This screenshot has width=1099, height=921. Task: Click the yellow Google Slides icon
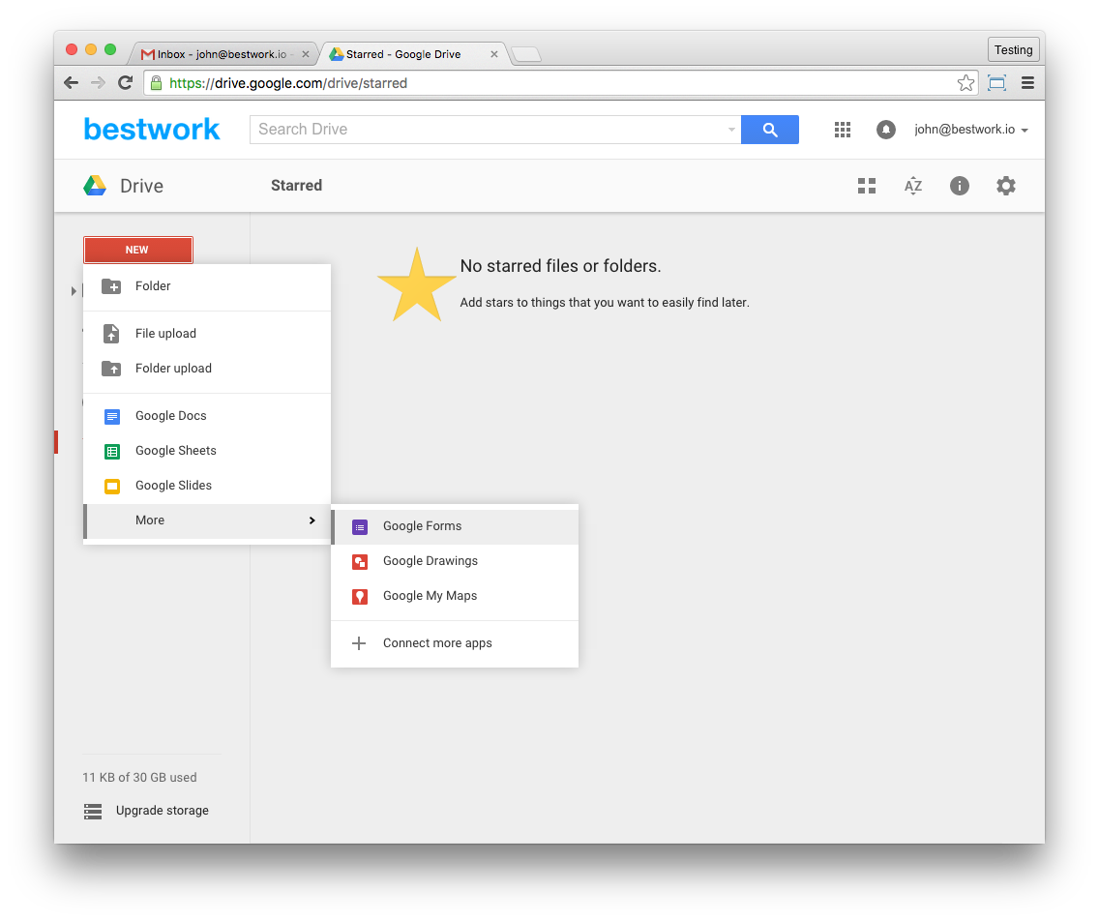pyautogui.click(x=112, y=487)
